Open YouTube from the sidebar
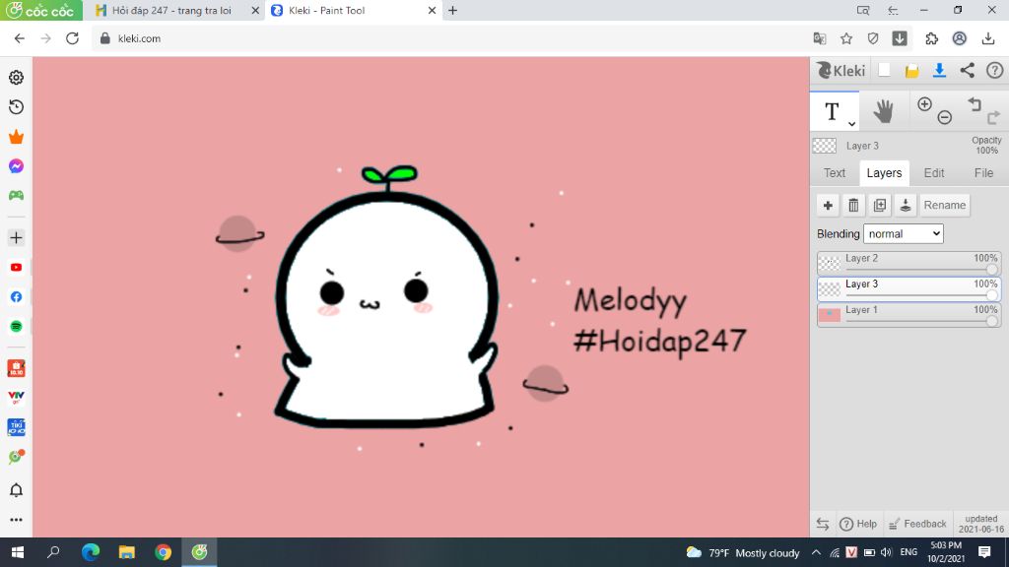The image size is (1009, 567). click(16, 268)
